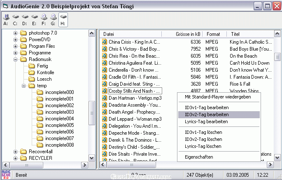Screen dimensions: 282x180
Task: Select Crosby Stills And Nash file
Action: coord(135,91)
